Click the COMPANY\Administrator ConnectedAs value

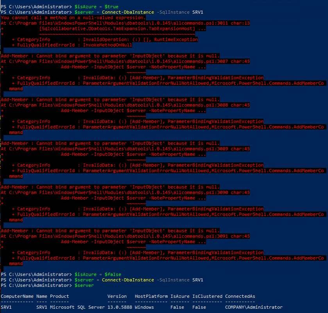254,307
